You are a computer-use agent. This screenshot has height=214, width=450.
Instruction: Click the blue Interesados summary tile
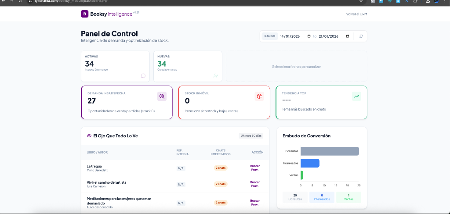(322, 197)
